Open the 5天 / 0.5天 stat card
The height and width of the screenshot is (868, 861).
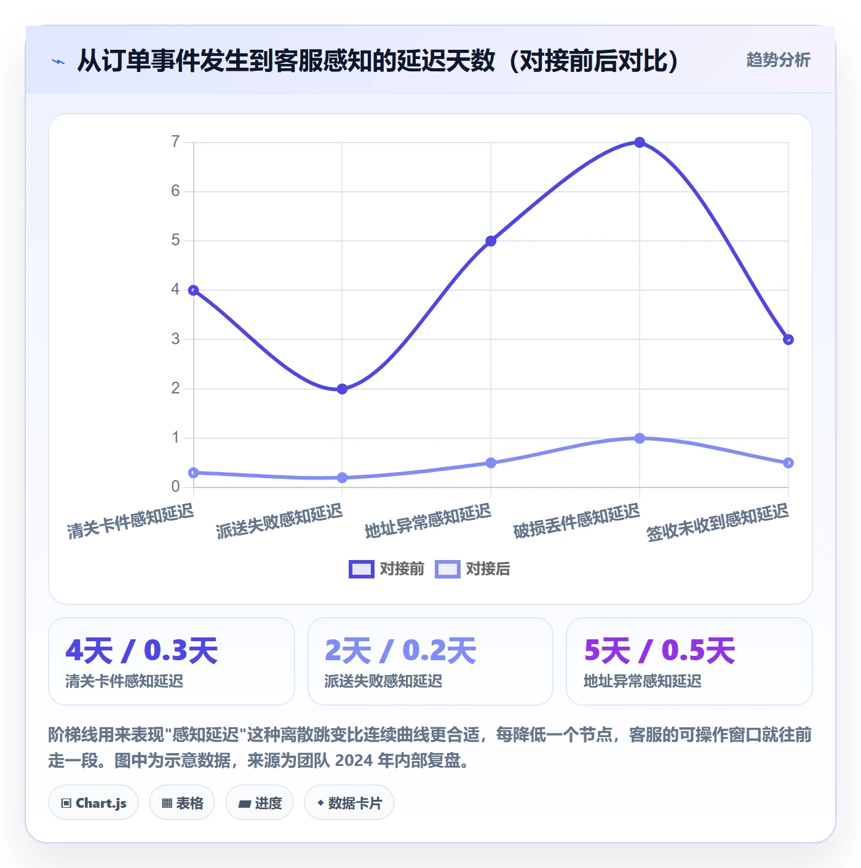tap(689, 661)
